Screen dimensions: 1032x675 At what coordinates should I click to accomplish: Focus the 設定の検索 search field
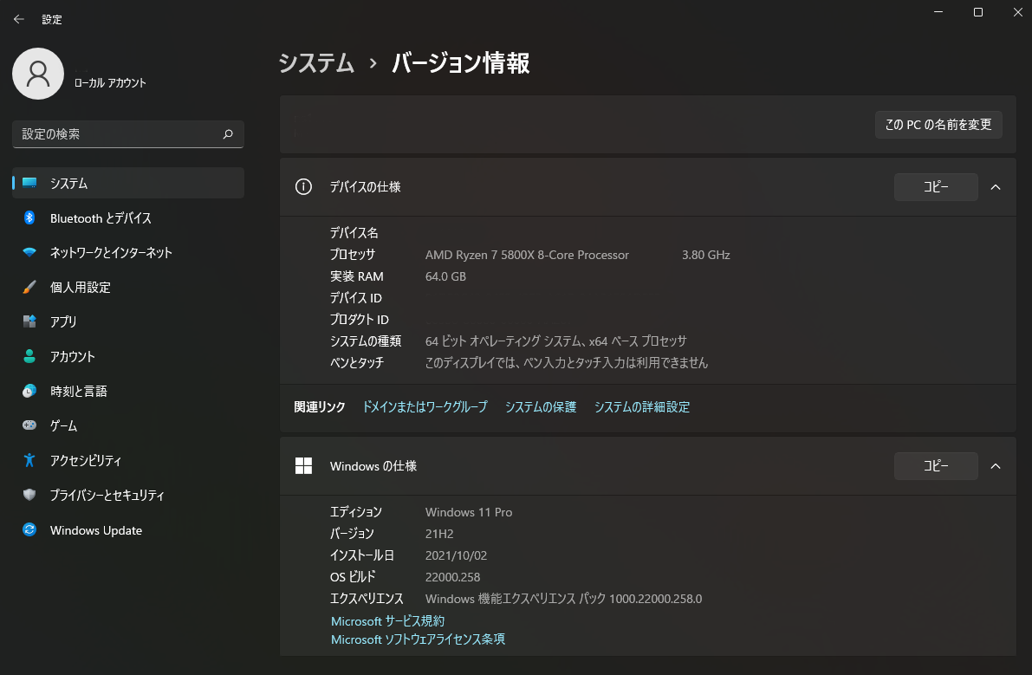click(128, 134)
